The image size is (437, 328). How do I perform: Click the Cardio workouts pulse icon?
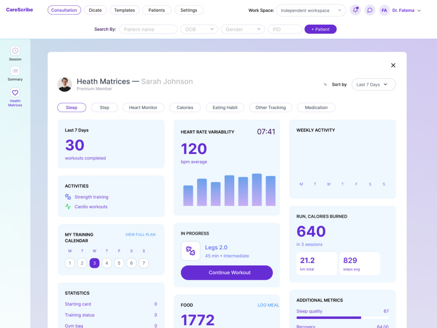68,207
